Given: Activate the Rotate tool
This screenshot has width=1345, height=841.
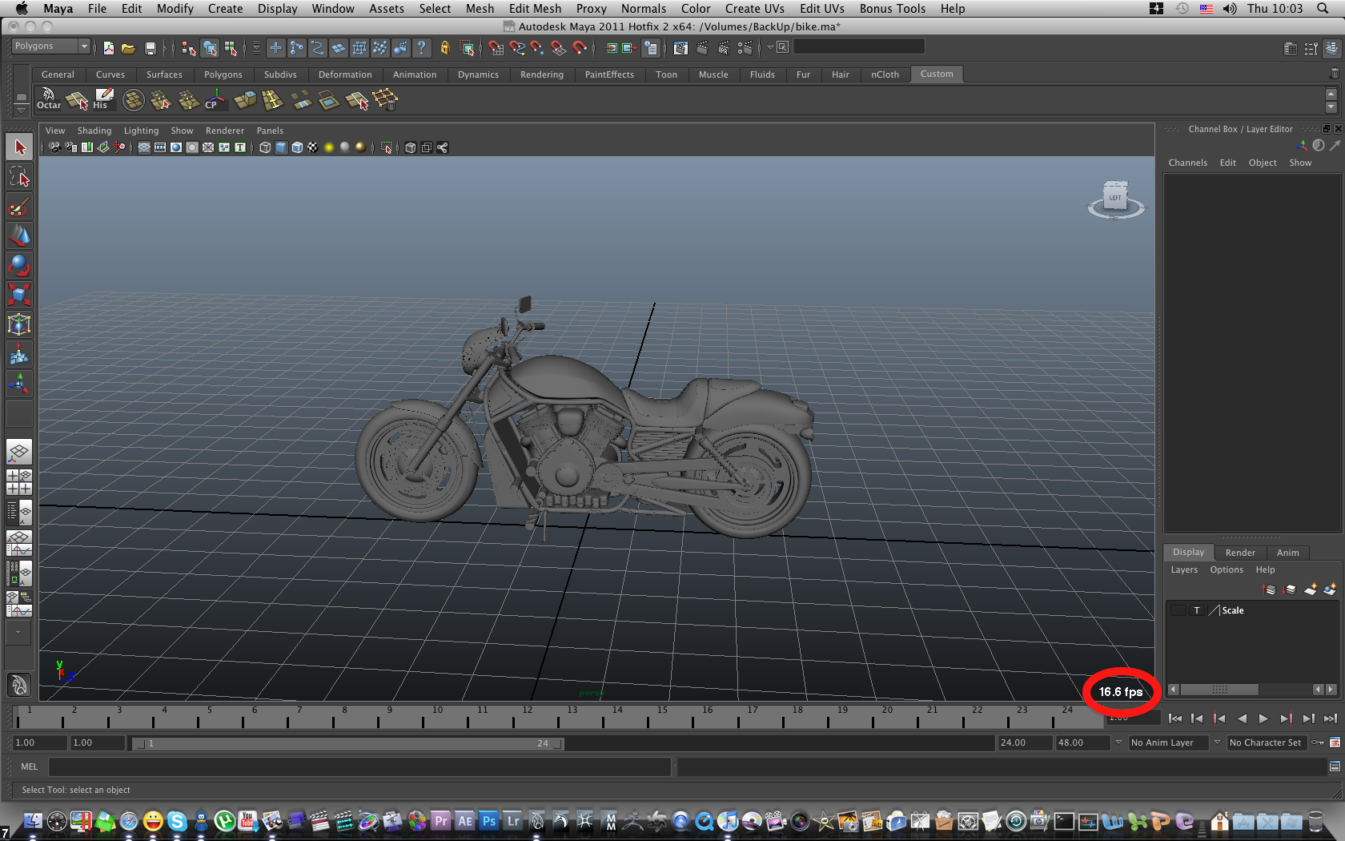Looking at the screenshot, I should (19, 265).
